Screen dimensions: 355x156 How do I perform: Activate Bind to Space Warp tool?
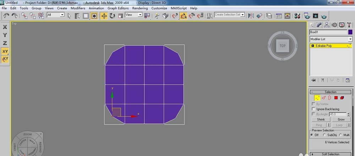(41, 16)
